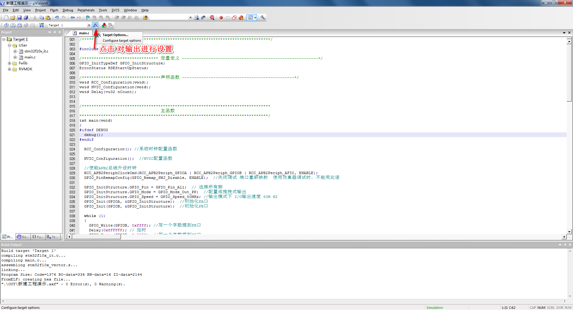Switch to the main.c editor tab
The image size is (573, 310).
[81, 33]
